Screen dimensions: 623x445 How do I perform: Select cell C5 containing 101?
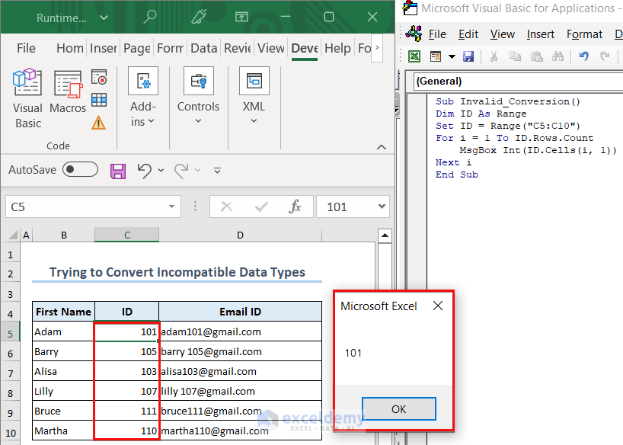click(x=126, y=331)
